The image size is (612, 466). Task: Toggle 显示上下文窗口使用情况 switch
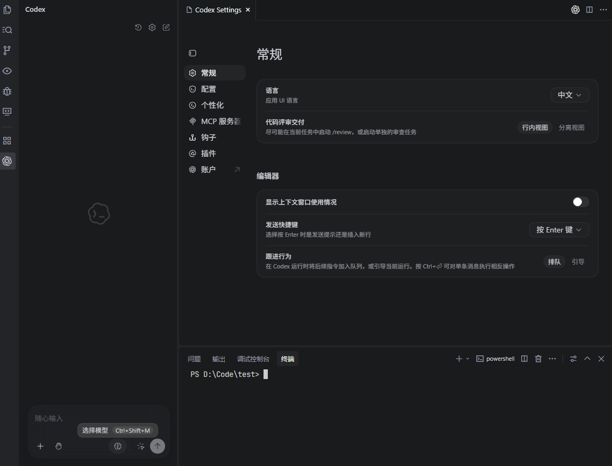(x=580, y=202)
